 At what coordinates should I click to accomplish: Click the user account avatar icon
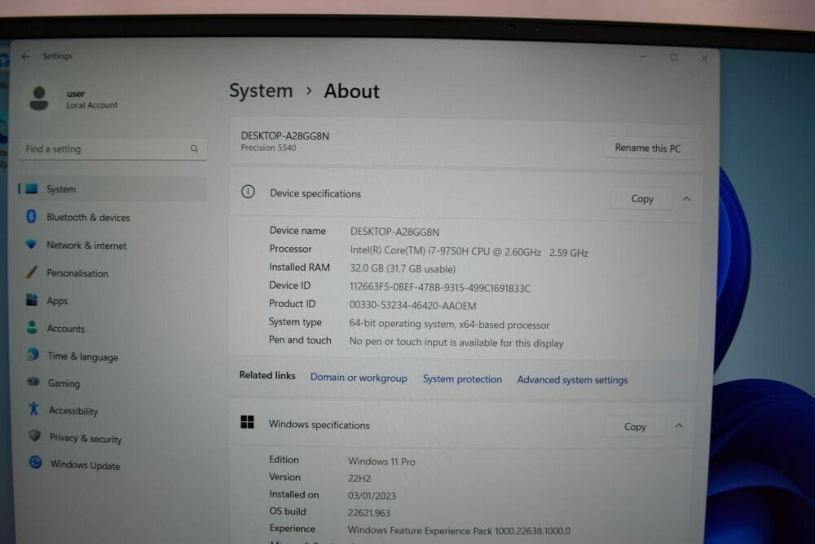point(39,98)
